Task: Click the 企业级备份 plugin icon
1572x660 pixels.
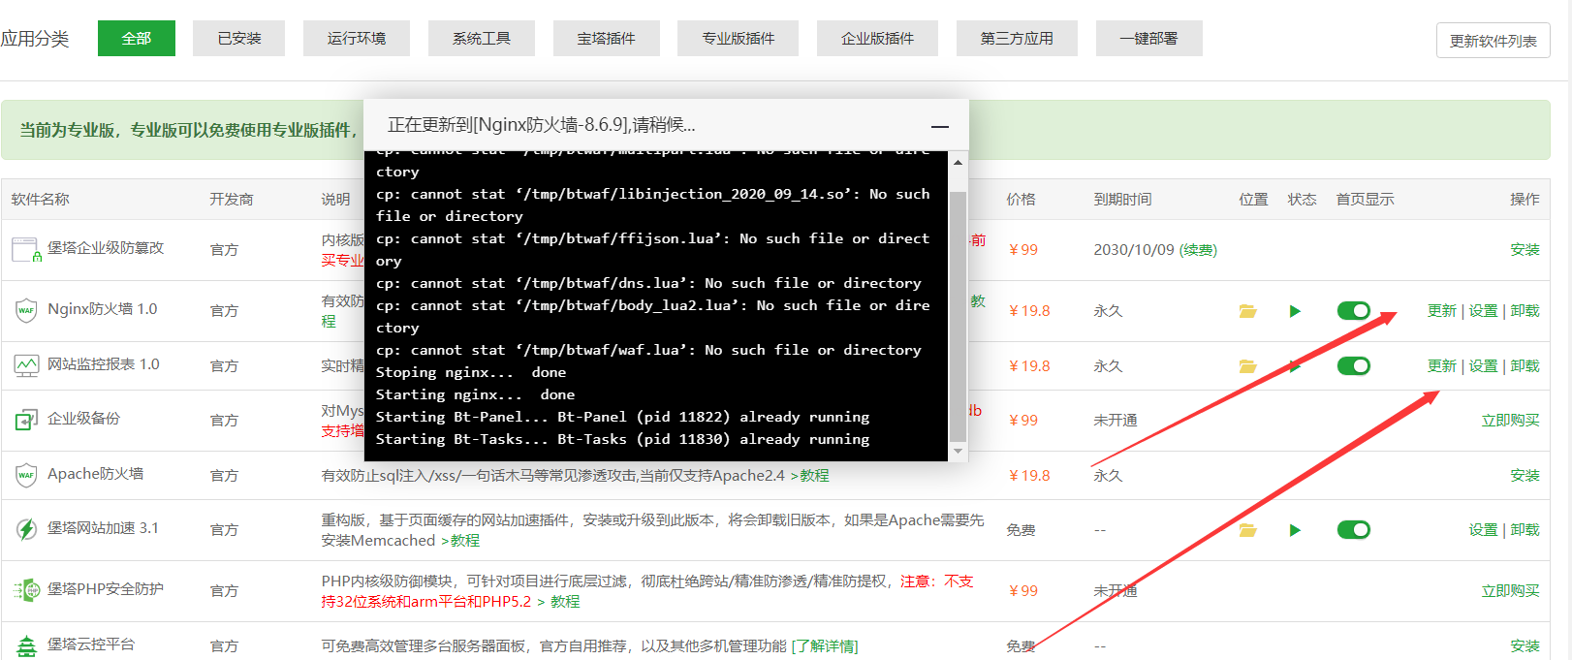Action: tap(26, 420)
